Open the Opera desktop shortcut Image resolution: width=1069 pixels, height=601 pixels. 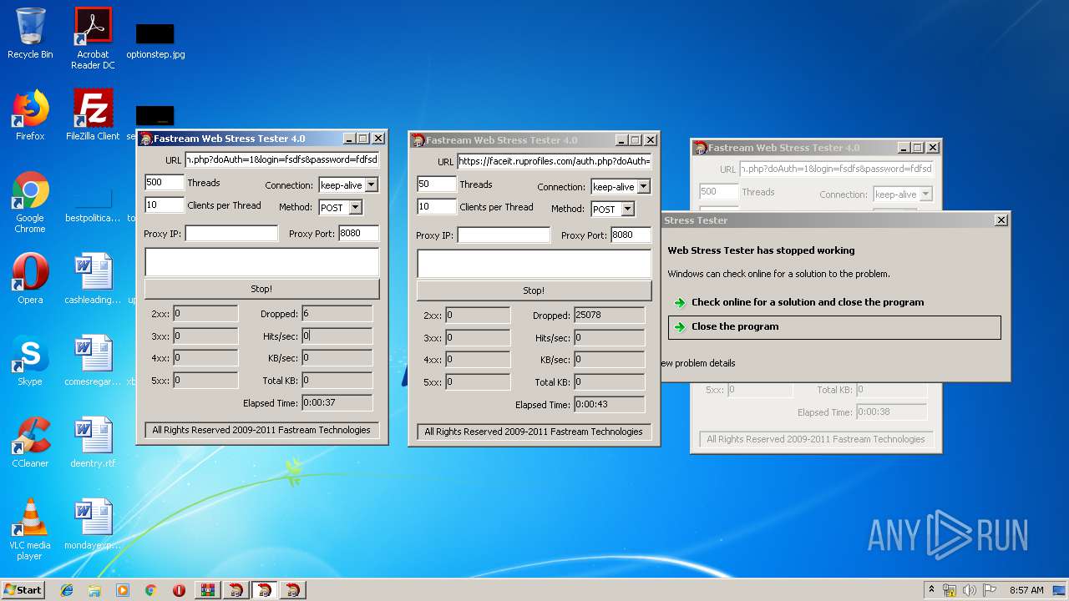point(30,279)
